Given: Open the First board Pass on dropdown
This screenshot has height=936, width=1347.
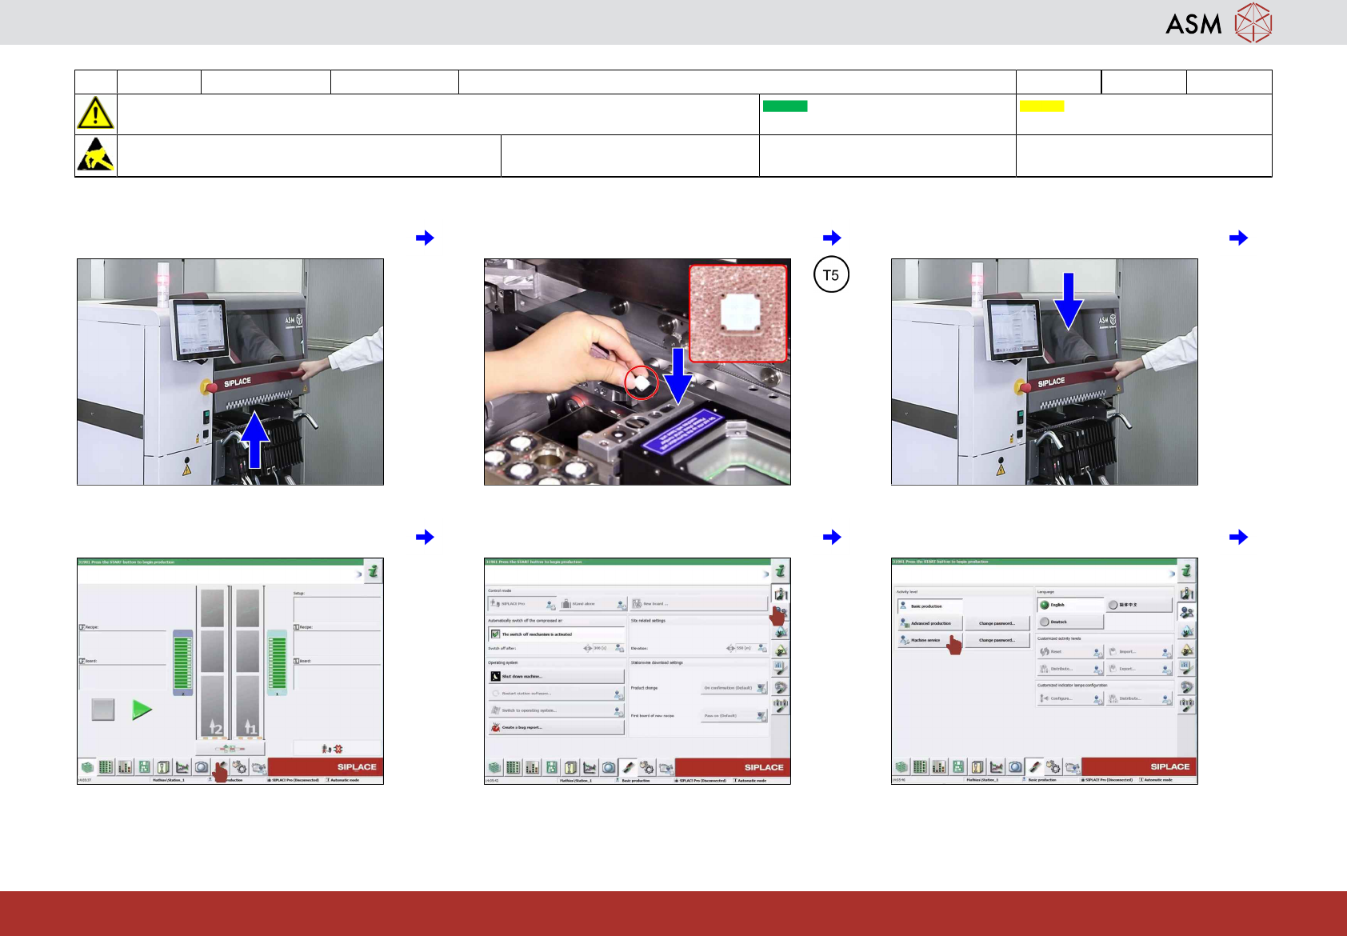Looking at the screenshot, I should [x=734, y=716].
